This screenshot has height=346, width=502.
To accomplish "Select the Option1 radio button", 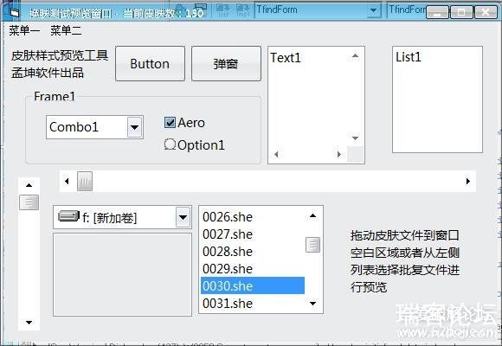I will 170,144.
